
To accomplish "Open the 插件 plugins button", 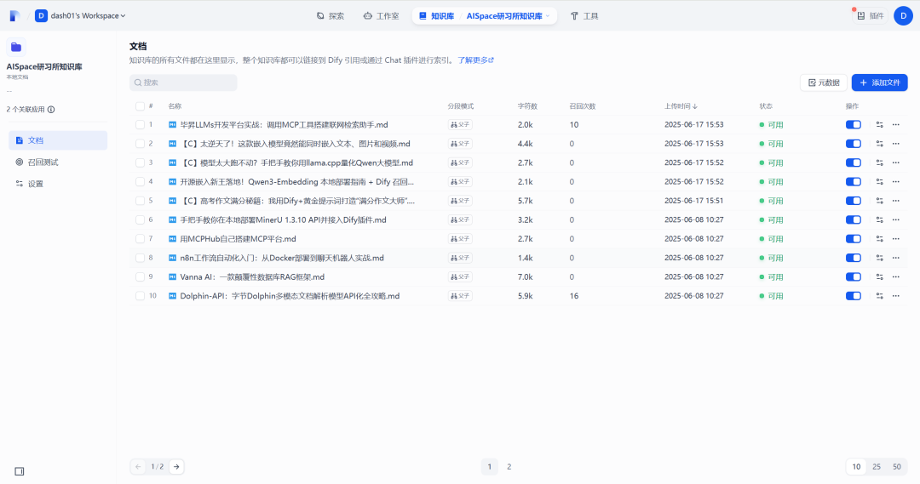I will [870, 16].
